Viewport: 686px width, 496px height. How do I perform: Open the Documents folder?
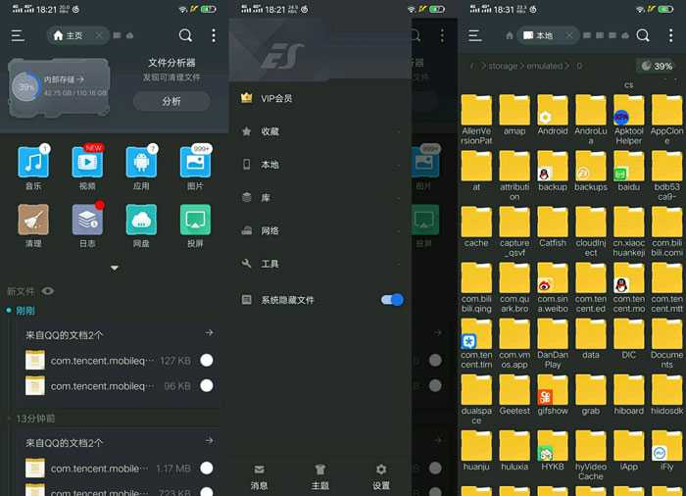click(666, 344)
